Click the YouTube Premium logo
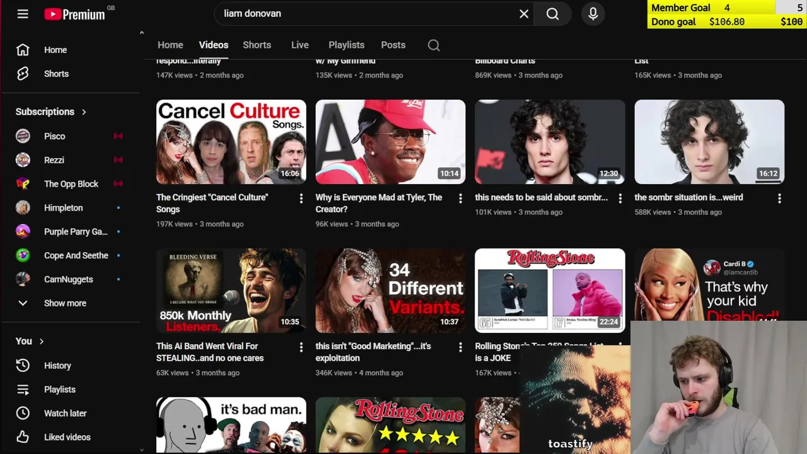This screenshot has height=454, width=807. pos(74,14)
